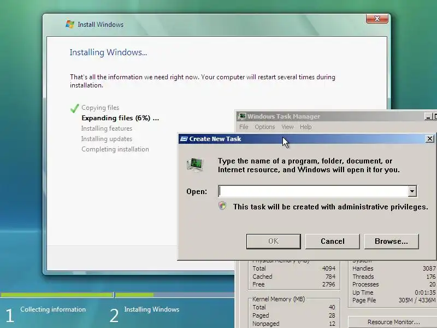Open the Help menu in Task Manager
Image resolution: width=437 pixels, height=328 pixels.
(306, 127)
